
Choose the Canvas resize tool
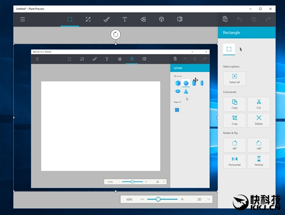[88, 19]
